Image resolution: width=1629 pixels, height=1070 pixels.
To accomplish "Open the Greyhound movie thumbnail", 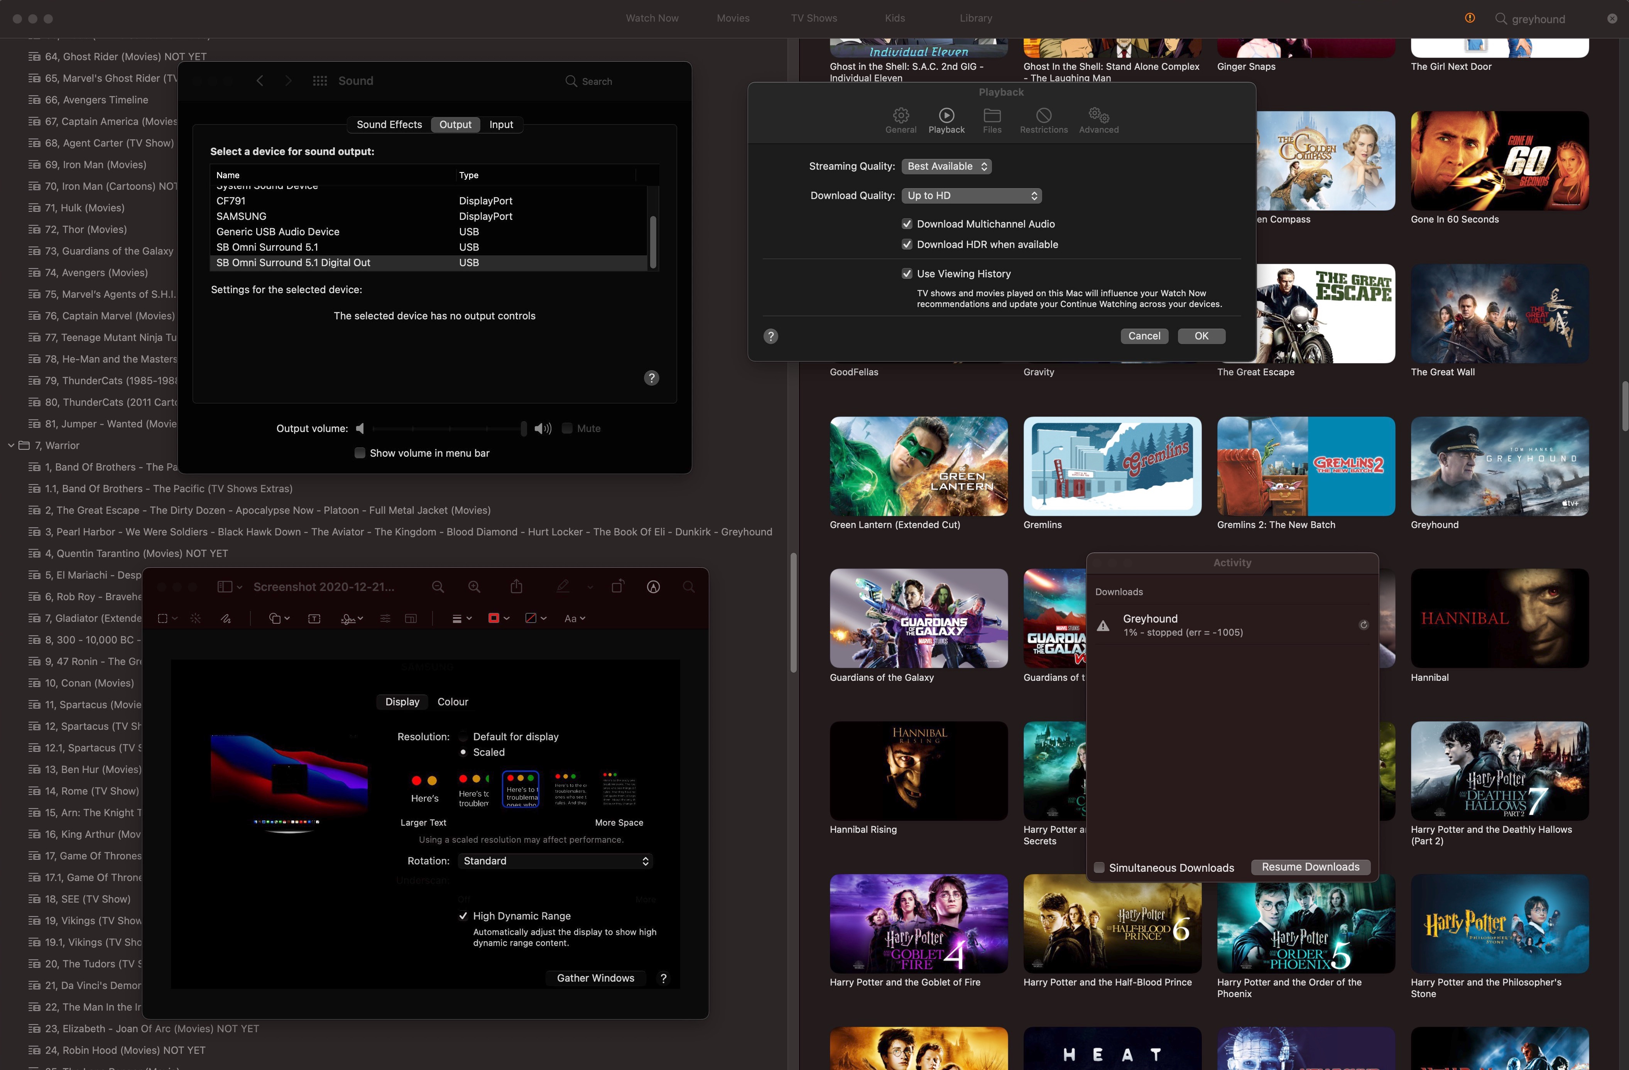I will coord(1499,467).
